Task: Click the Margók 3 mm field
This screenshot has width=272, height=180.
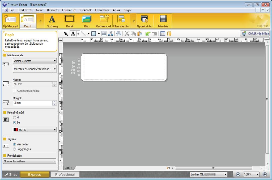Action: [x=33, y=103]
